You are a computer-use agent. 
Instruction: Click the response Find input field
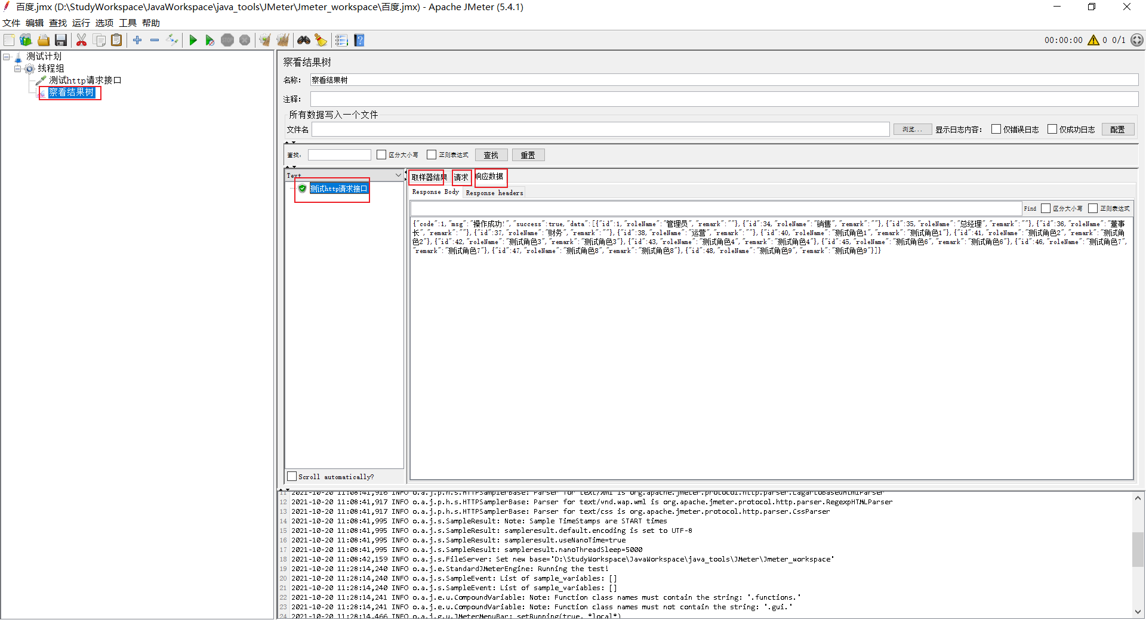716,208
